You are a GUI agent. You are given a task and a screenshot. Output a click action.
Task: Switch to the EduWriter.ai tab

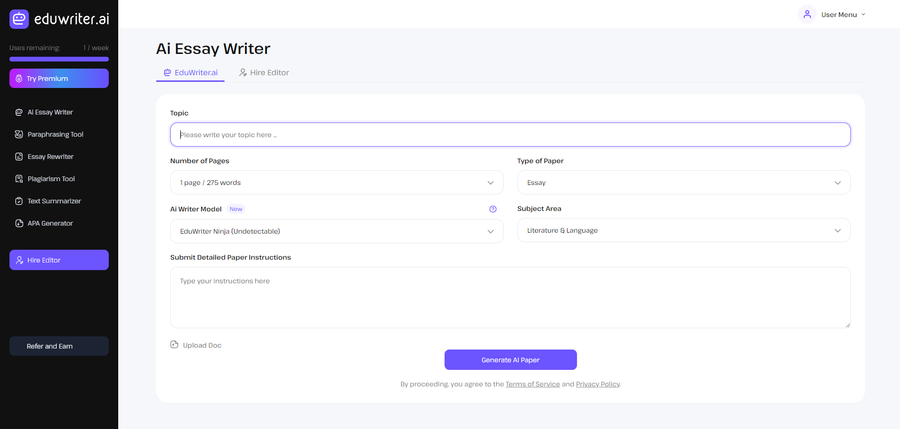click(x=190, y=72)
